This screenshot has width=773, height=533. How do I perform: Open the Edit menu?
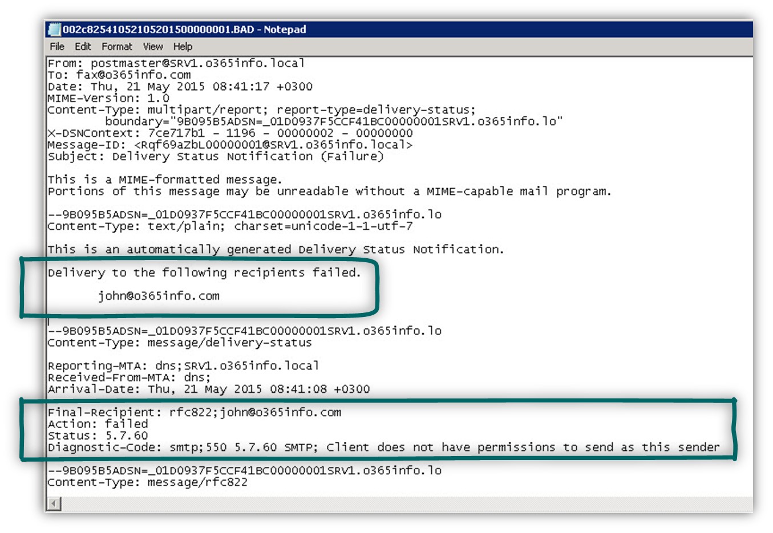(x=83, y=47)
